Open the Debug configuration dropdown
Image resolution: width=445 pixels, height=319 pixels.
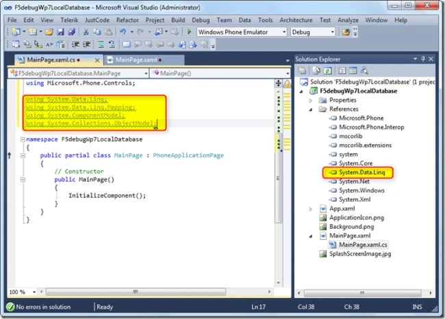(333, 32)
